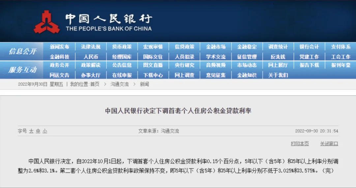Screen dimensions: 356x188
Task: Set font size to 大
Action: [31, 131]
